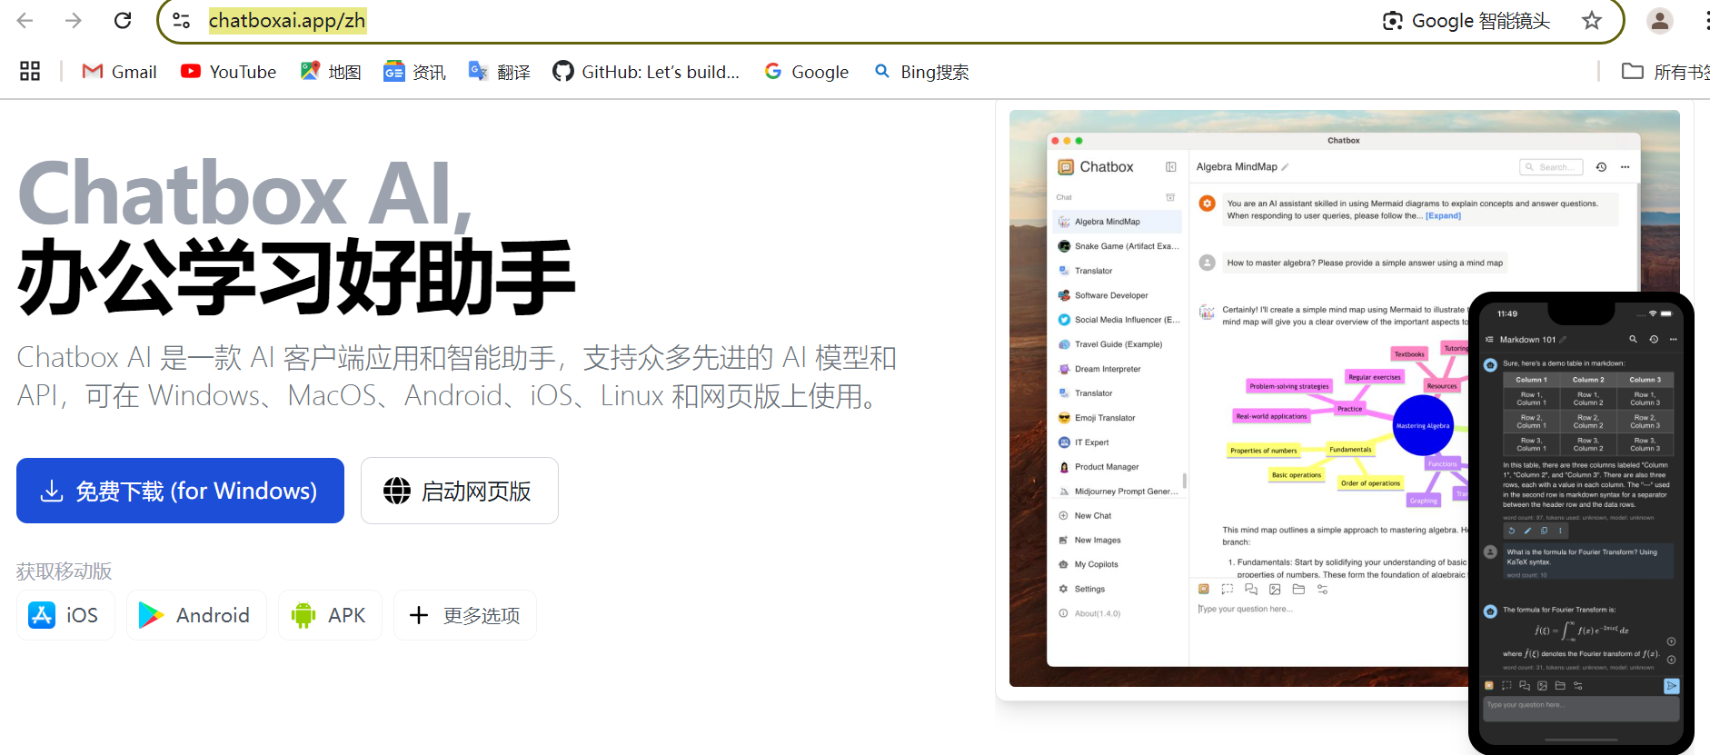Go forward to the next page
Image resolution: width=1710 pixels, height=755 pixels.
(74, 20)
